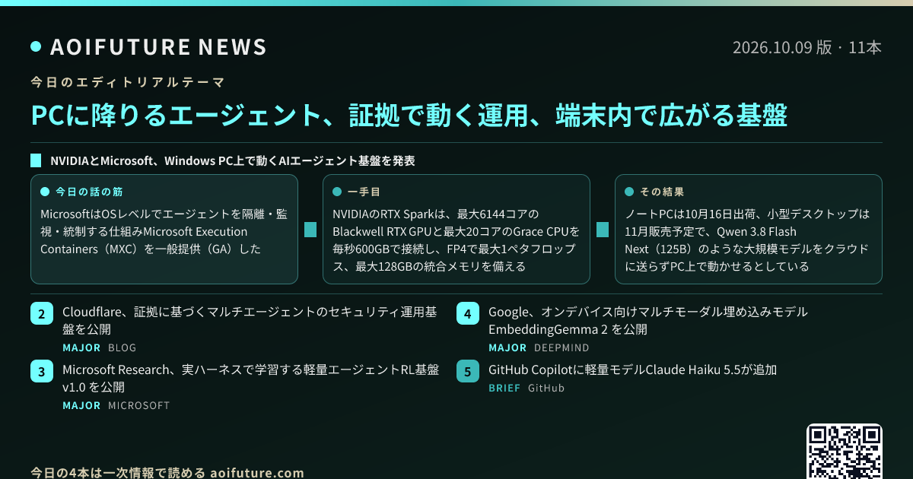The image size is (913, 479).
Task: Click the cyan dot beside AOIFUTURE NEWS
Action: pos(36,47)
